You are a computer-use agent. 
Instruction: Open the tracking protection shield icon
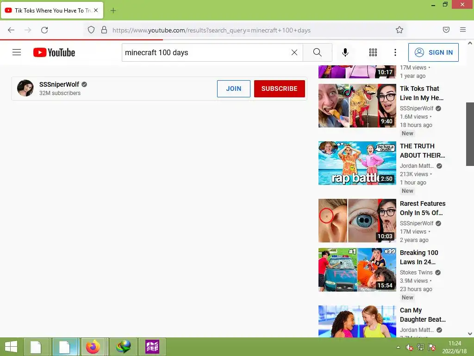[91, 30]
